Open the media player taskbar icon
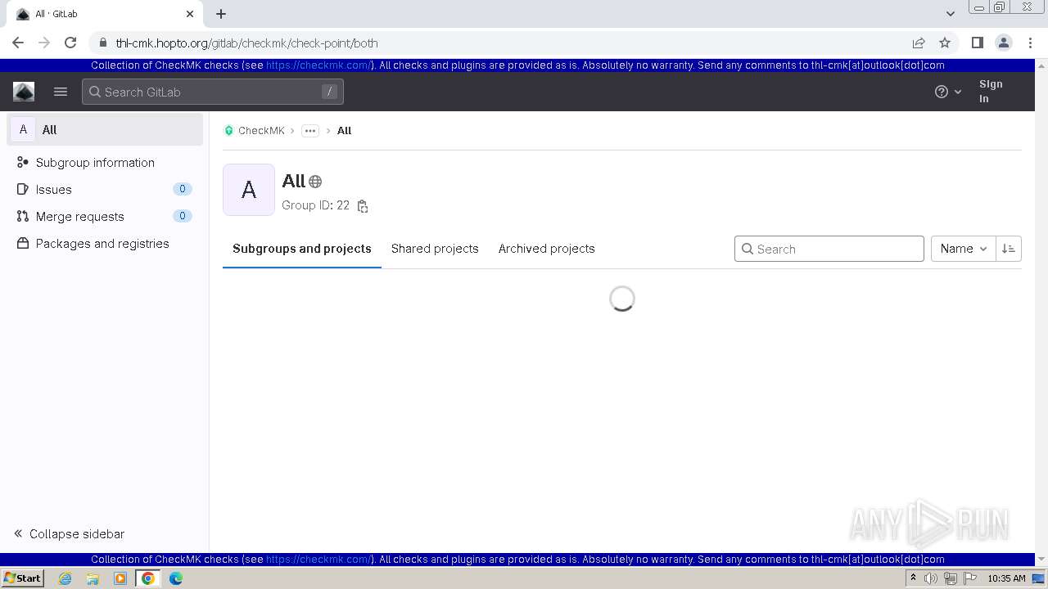 point(120,578)
